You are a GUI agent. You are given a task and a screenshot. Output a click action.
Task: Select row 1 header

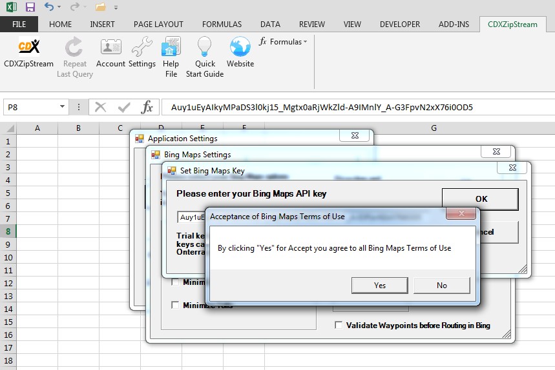click(x=8, y=142)
